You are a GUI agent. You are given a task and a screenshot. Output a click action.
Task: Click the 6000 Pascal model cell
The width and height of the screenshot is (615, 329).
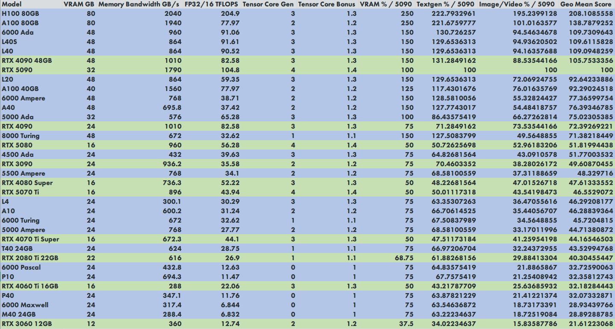tap(21, 267)
